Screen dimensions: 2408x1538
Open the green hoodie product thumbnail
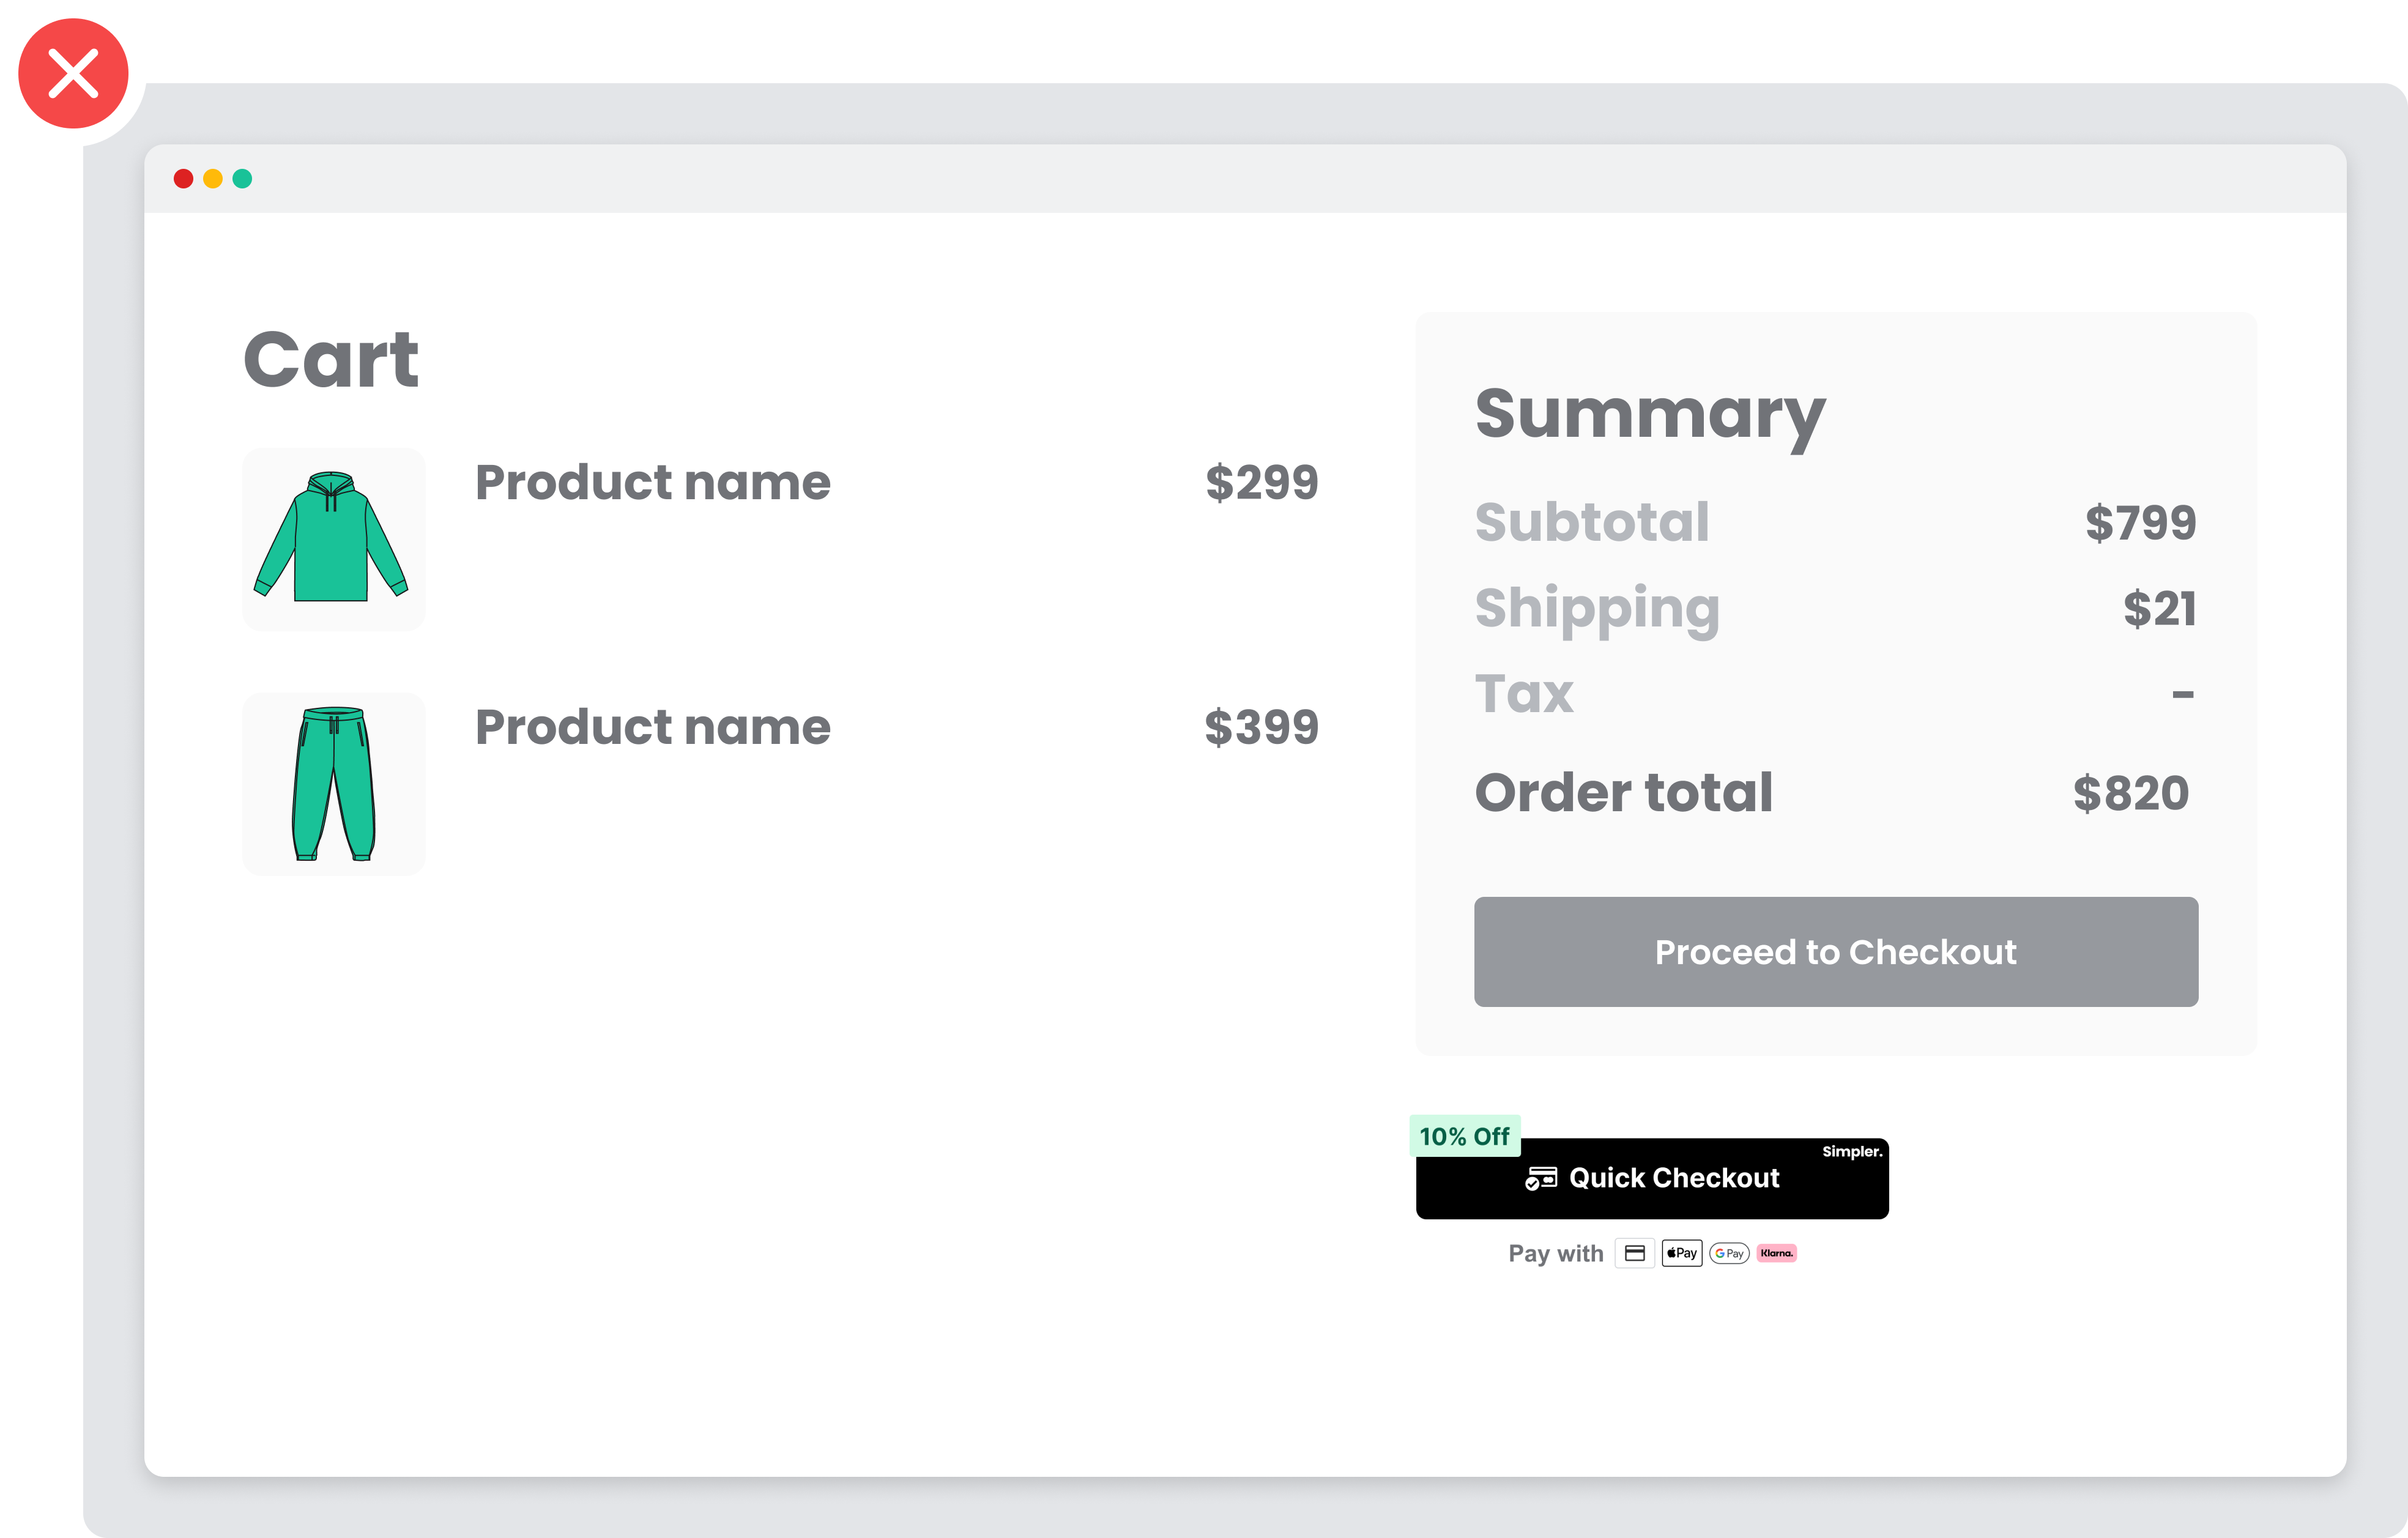[333, 539]
